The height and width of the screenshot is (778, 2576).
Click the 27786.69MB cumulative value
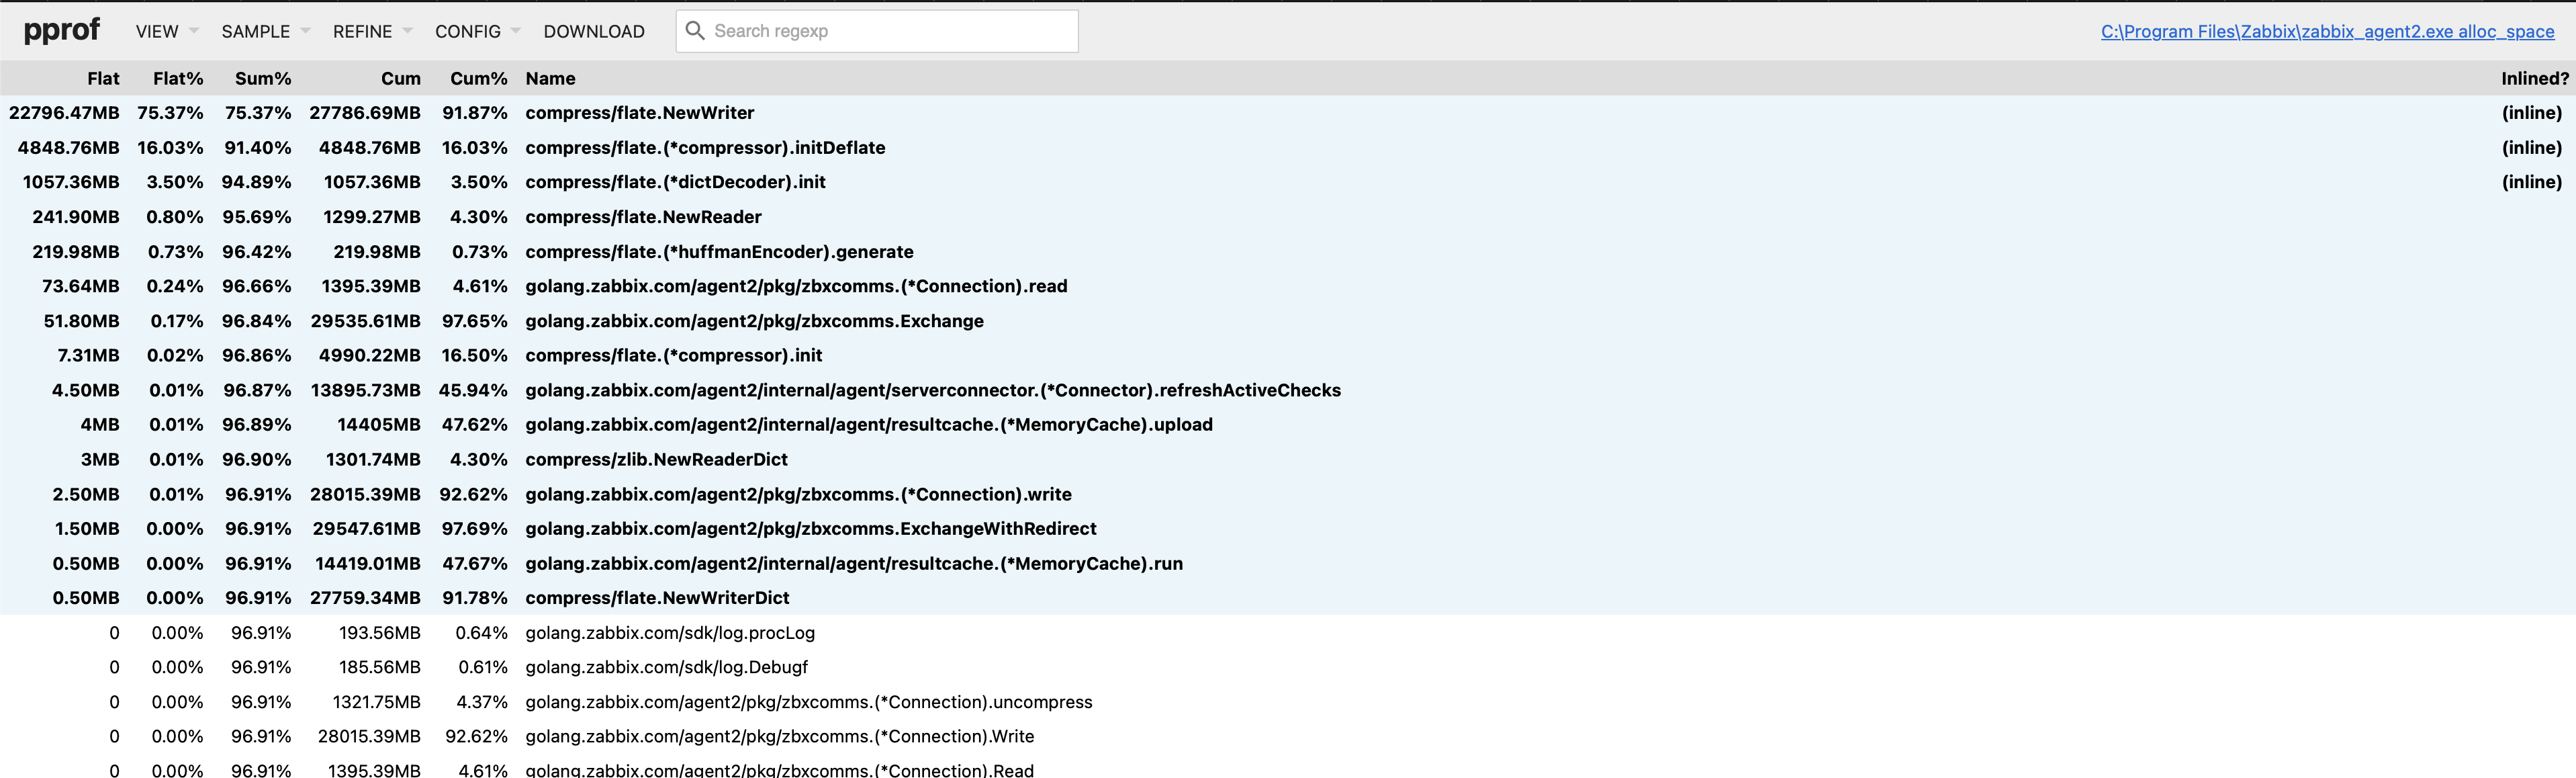(x=365, y=113)
